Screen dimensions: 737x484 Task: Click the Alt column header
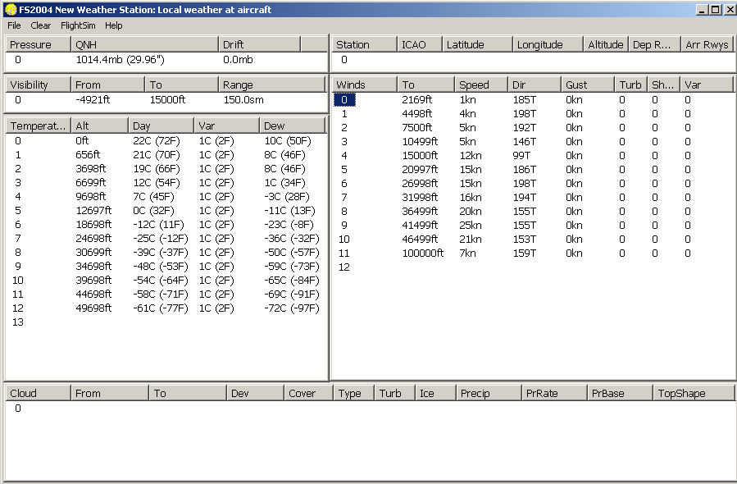[x=99, y=126]
